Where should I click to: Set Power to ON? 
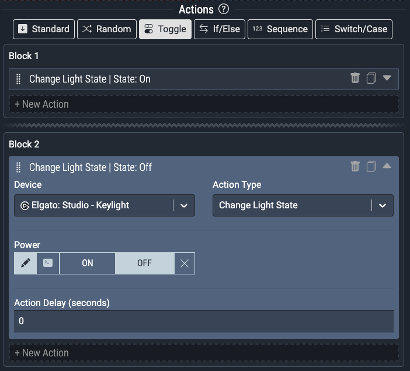(x=88, y=263)
